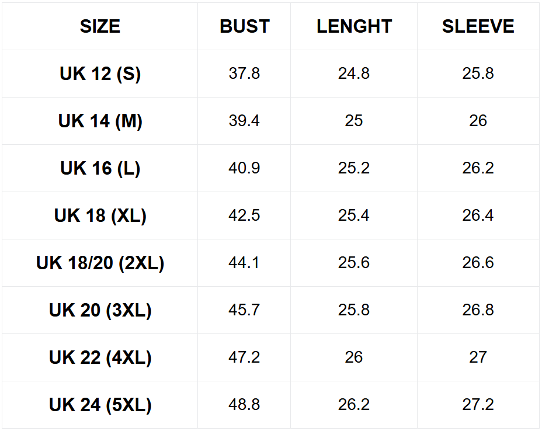
Task: Select the UK 18/20 (2XL) row label
Action: tap(100, 263)
